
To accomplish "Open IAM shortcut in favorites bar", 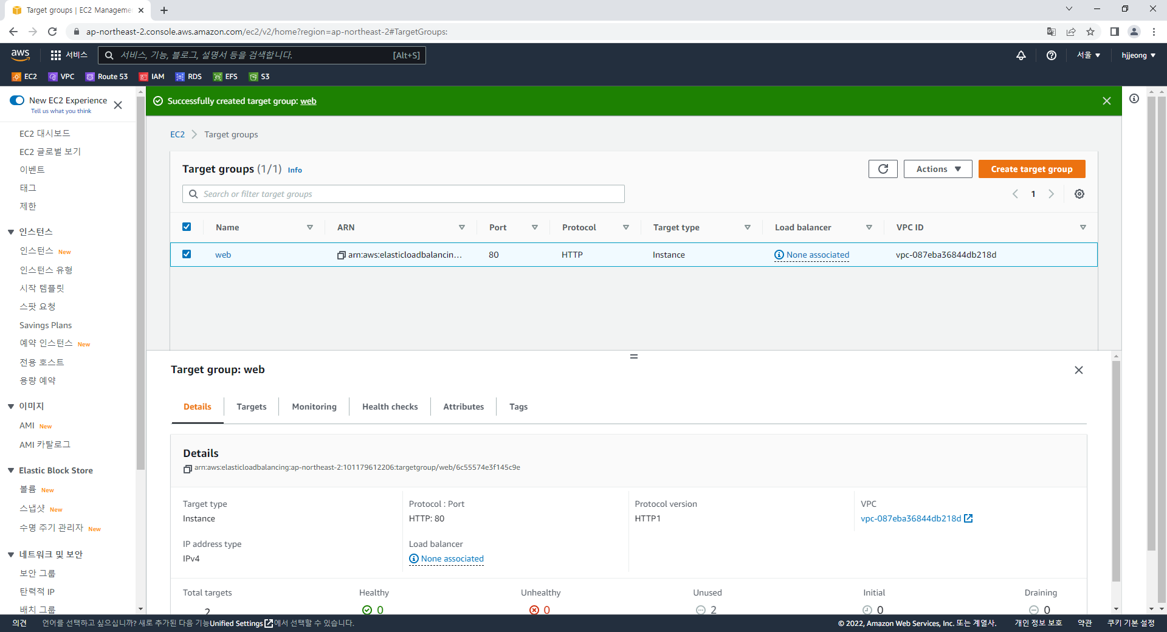I will click(x=152, y=77).
